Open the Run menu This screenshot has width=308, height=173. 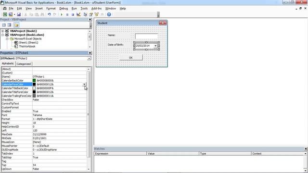click(x=74, y=9)
